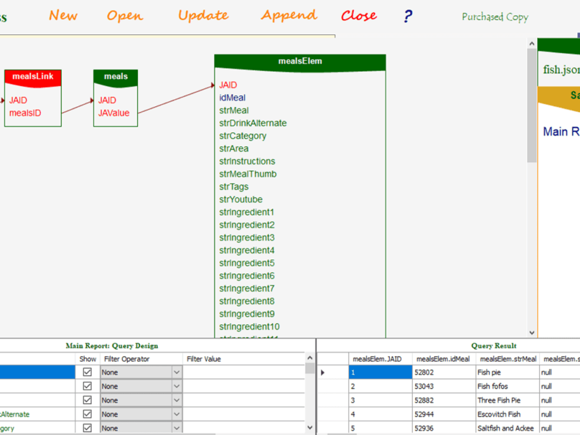
Task: Open the Filter Operator dropdown for strCategory
Action: (177, 427)
